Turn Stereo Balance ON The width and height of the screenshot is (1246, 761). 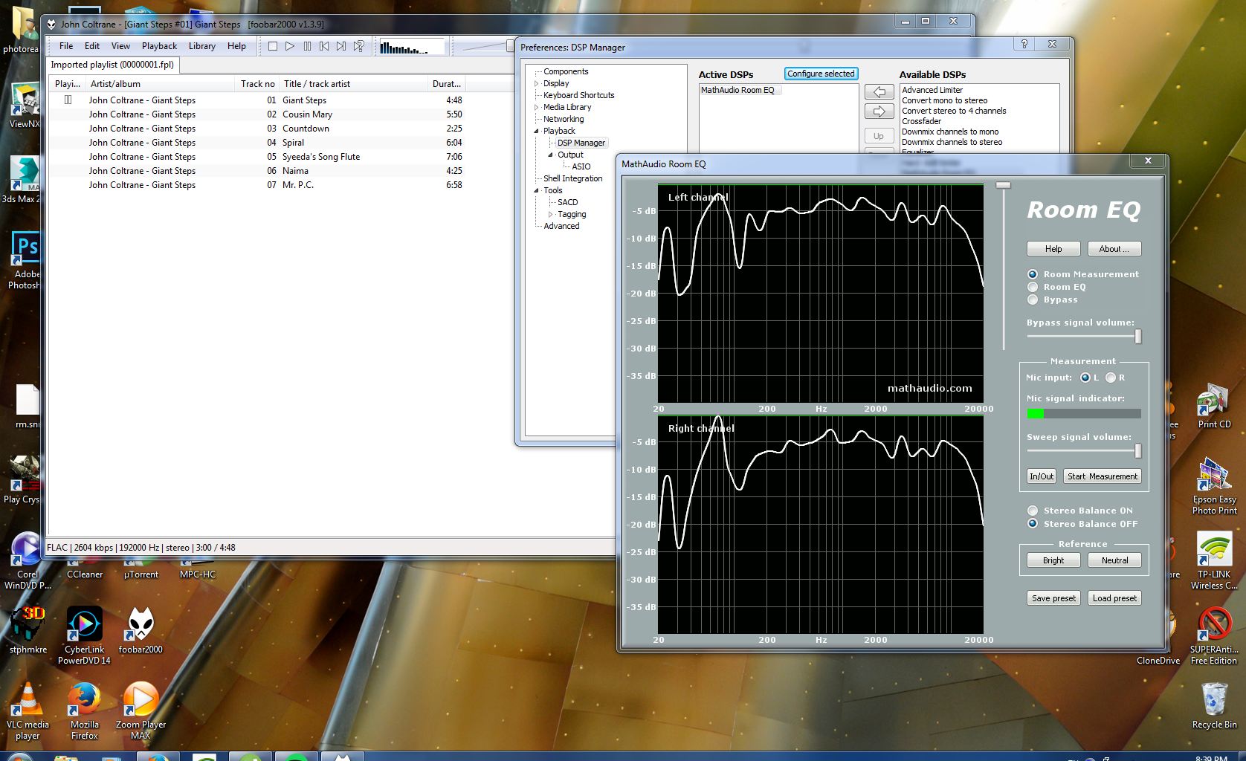tap(1033, 511)
